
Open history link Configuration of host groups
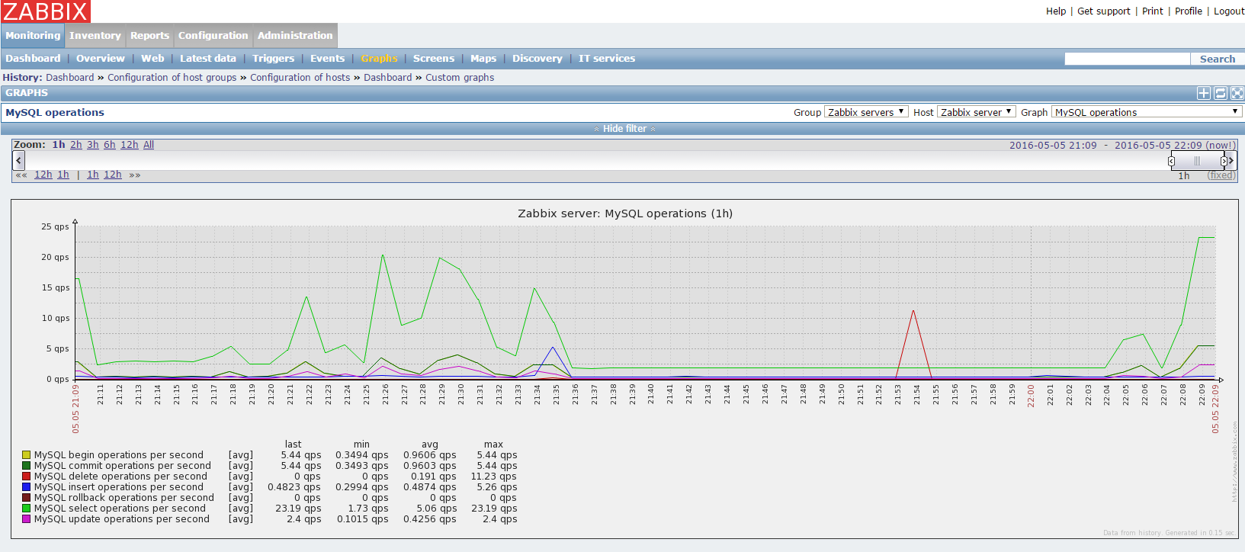pos(172,78)
